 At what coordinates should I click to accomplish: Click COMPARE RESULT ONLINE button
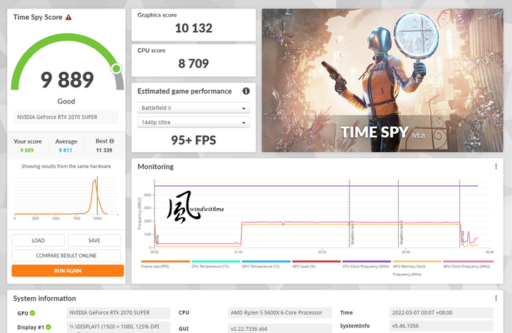click(x=66, y=256)
